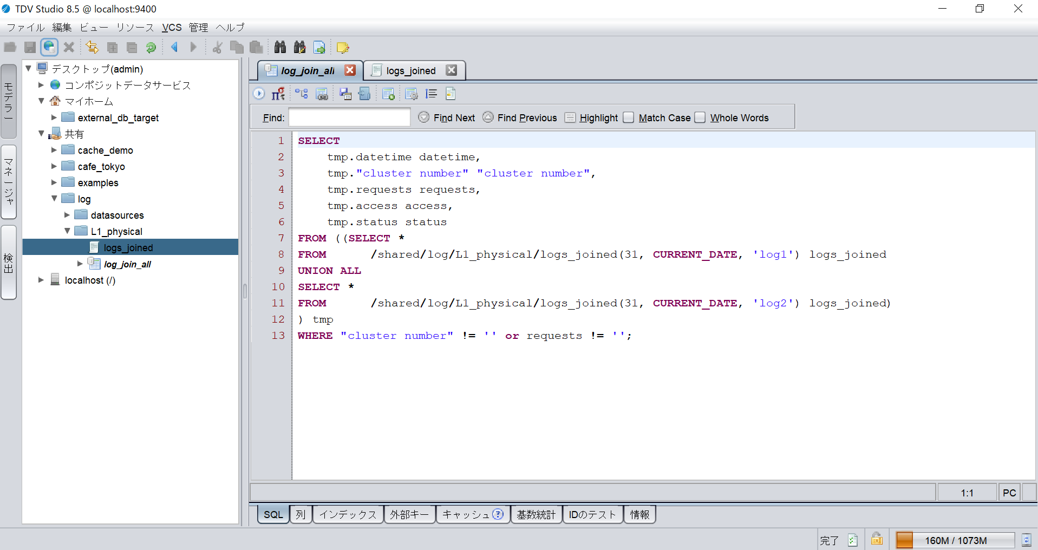This screenshot has height=550, width=1038.
Task: Click the Find Previous button
Action: pos(519,117)
